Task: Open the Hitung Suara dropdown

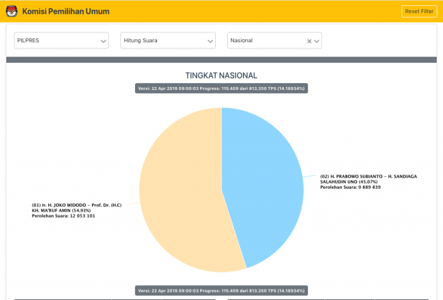Action: [168, 40]
